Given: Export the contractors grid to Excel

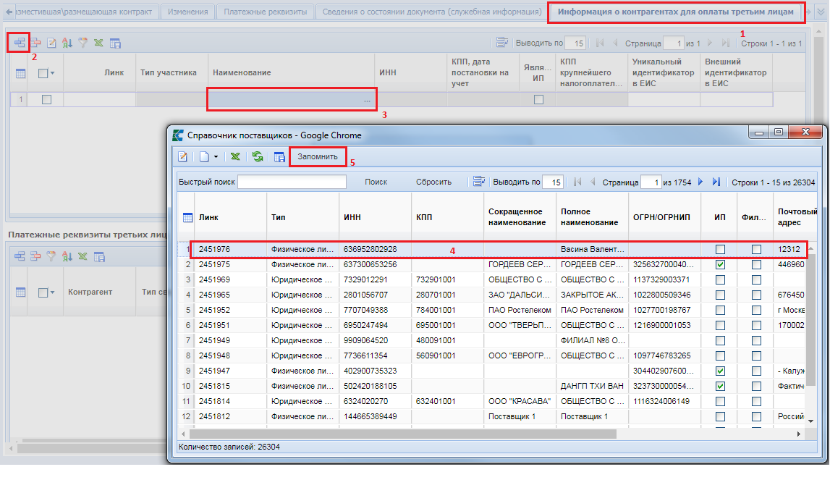Looking at the screenshot, I should coord(99,43).
